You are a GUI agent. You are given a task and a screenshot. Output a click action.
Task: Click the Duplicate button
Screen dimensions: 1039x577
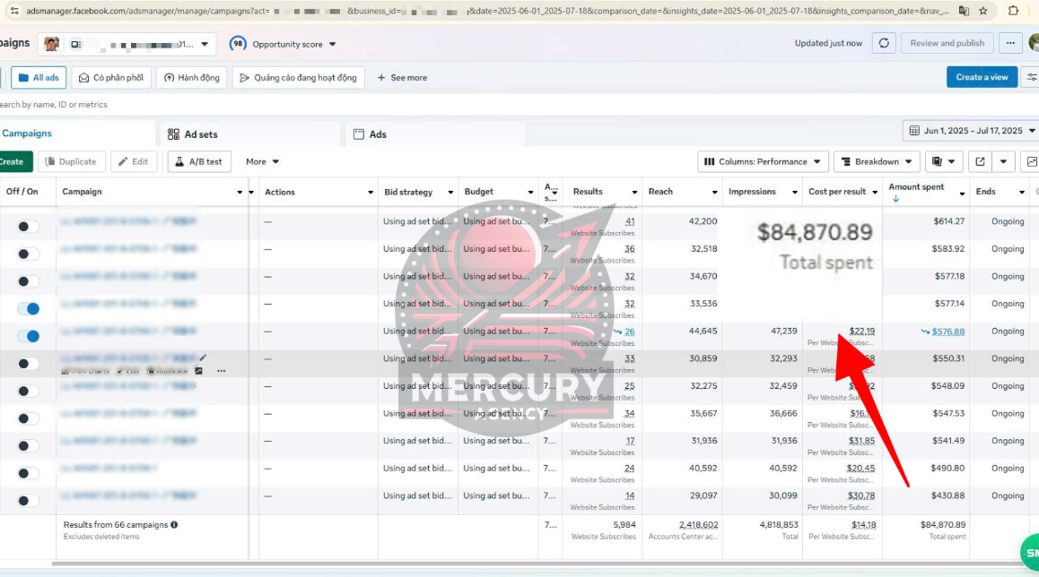(x=71, y=161)
